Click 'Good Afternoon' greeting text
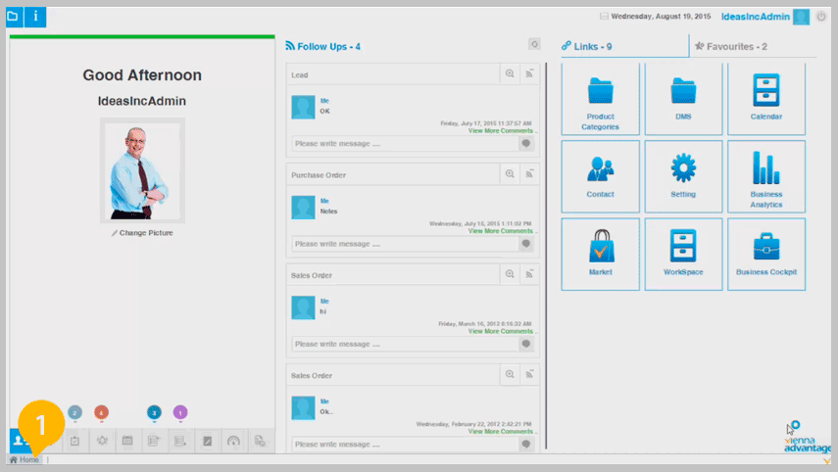 142,74
